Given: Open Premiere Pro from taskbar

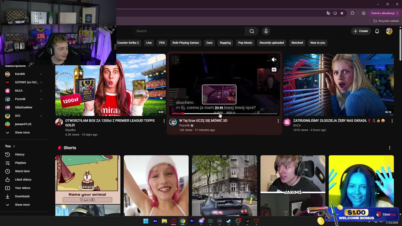Looking at the screenshot, I should point(192,221).
